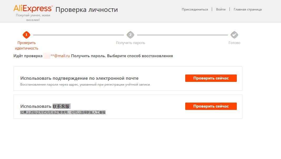Go to Главная страница

pyautogui.click(x=248, y=9)
